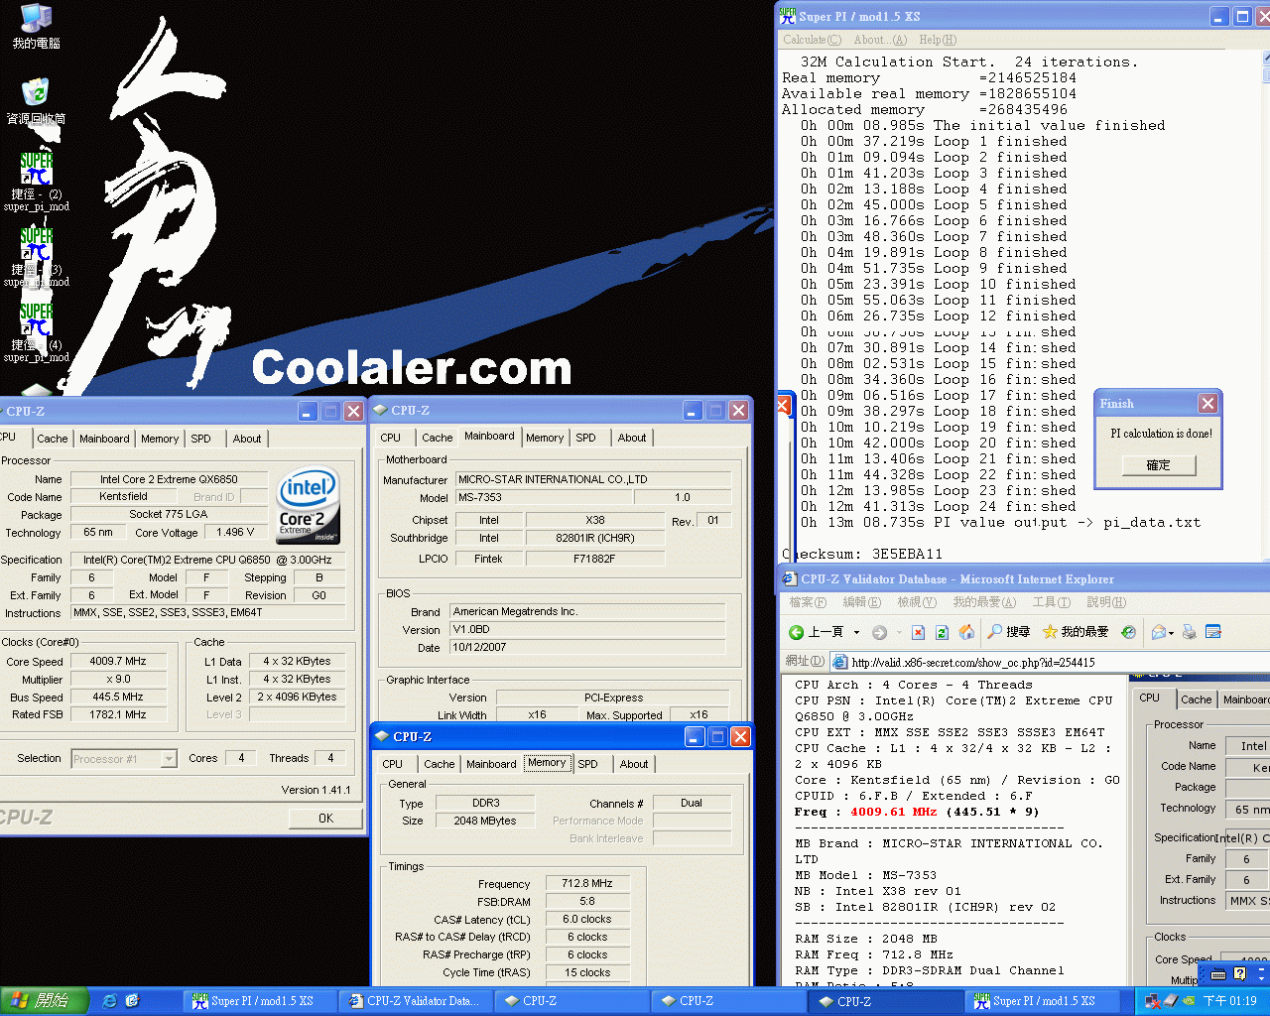
Task: Open the IE History icon
Action: (1128, 632)
